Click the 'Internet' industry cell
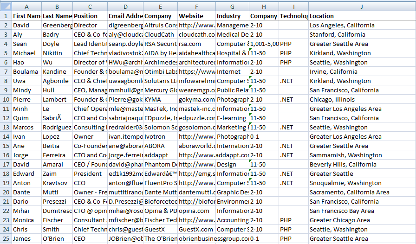416x244 pixels. [233, 71]
